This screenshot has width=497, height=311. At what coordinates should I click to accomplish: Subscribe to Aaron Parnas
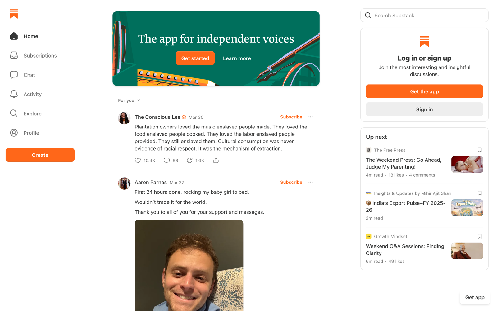coord(291,182)
